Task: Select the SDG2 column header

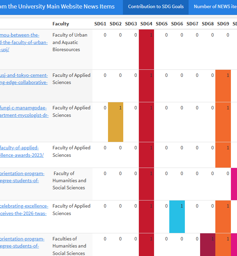Action: click(x=115, y=24)
